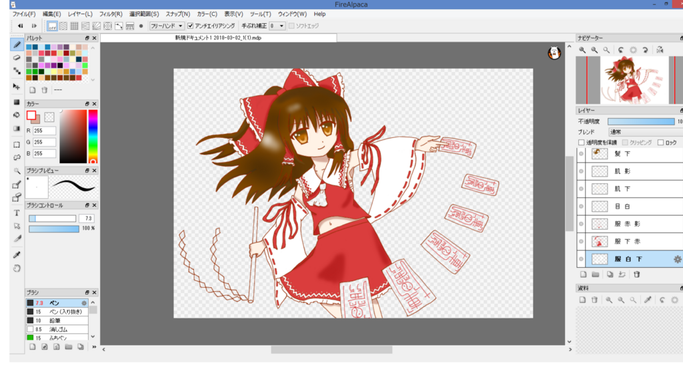Open the レイヤー(L) menu
683x379 pixels.
coord(80,14)
